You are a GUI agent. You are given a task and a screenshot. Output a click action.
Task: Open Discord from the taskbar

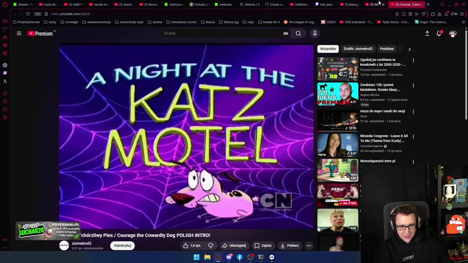point(229,257)
